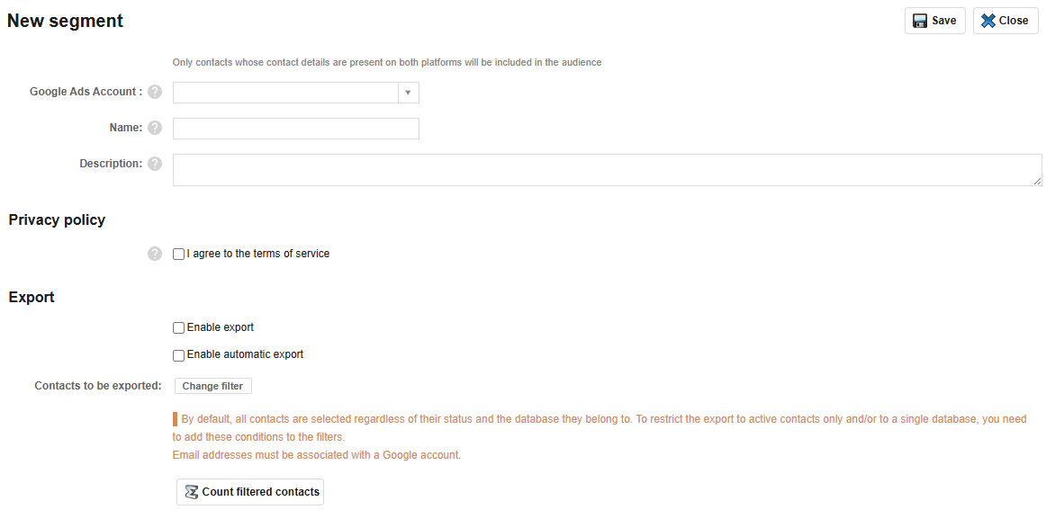
Task: Toggle Enable automatic export checkbox
Action: (x=178, y=355)
